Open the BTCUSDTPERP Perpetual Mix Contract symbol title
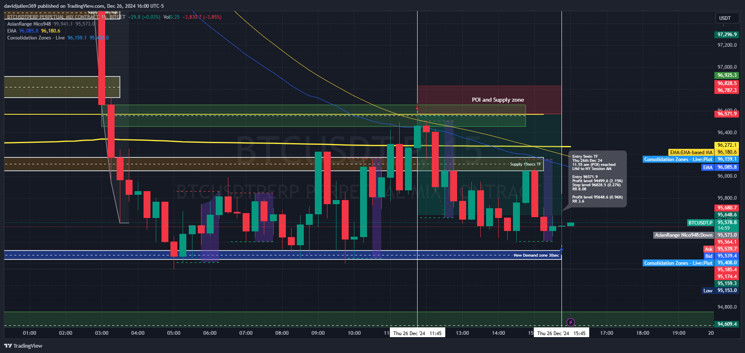 [x=66, y=17]
